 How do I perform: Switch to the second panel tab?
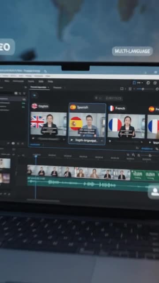pos(58,88)
